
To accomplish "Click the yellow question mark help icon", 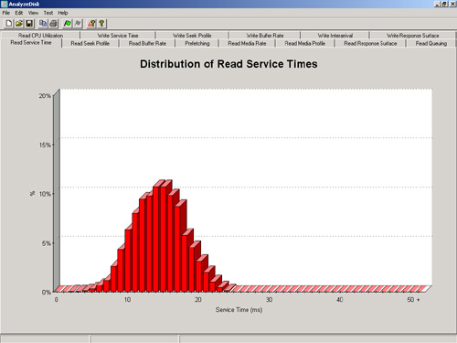I will click(x=101, y=24).
